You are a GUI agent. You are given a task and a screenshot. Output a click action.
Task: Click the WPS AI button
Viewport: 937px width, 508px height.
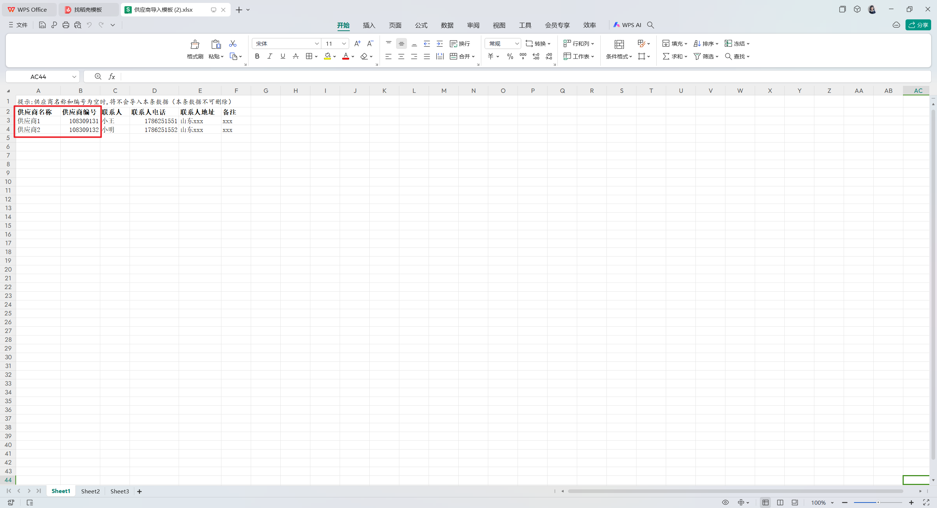[627, 25]
